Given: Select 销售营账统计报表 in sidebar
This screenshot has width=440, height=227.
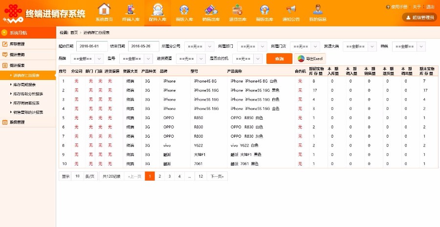Looking at the screenshot, I should click(x=28, y=112).
